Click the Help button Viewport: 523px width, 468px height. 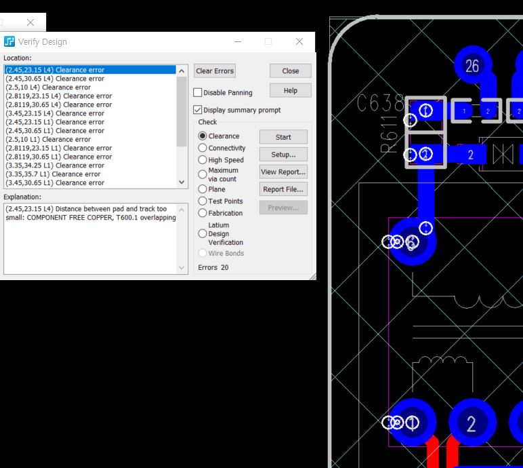tap(290, 91)
